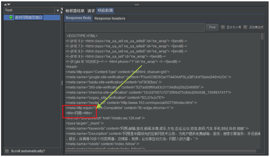Screen dimensions: 270x157
Task: Click the meta Keywords line
Action: coord(157,128)
